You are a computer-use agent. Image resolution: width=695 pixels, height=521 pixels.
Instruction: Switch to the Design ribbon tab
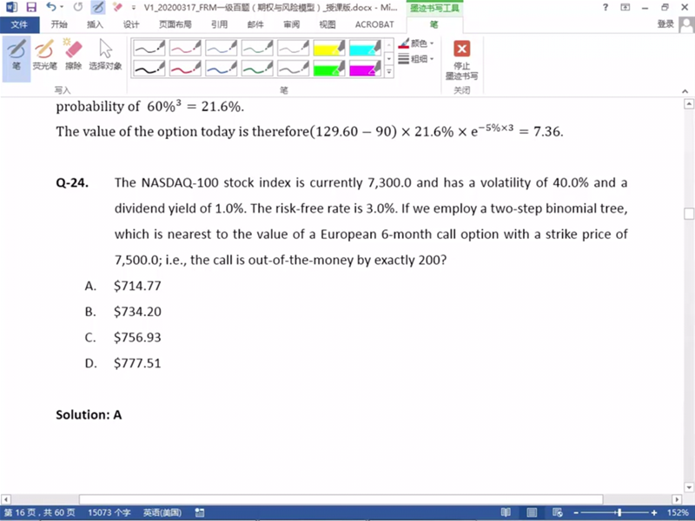[131, 25]
